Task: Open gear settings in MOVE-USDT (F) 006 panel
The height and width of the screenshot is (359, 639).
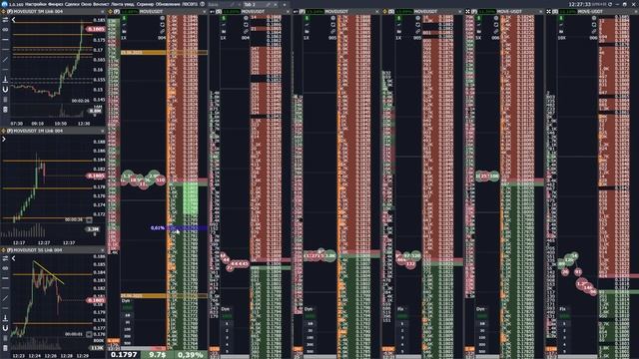Action: 496,18
